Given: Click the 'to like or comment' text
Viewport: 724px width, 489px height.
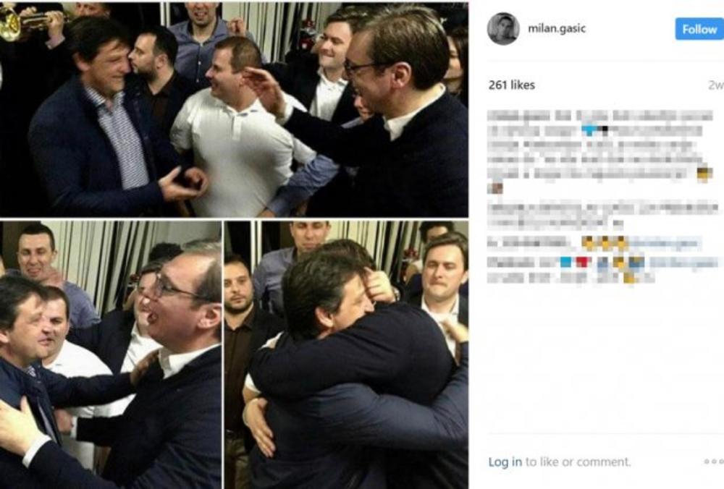Looking at the screenshot, I should coord(578,462).
